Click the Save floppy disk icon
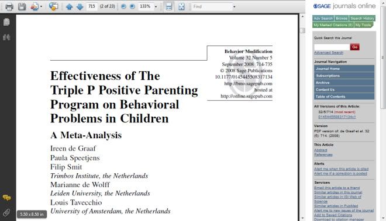386x221 pixels. [x=22, y=6]
